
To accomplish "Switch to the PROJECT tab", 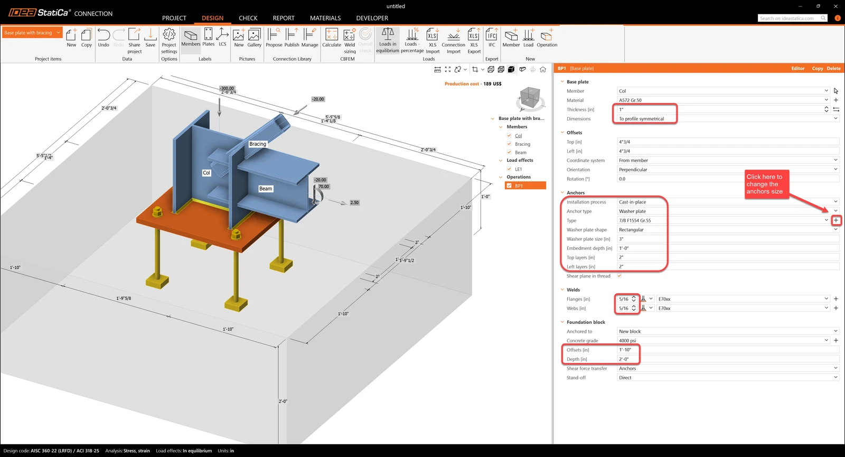I will tap(174, 18).
